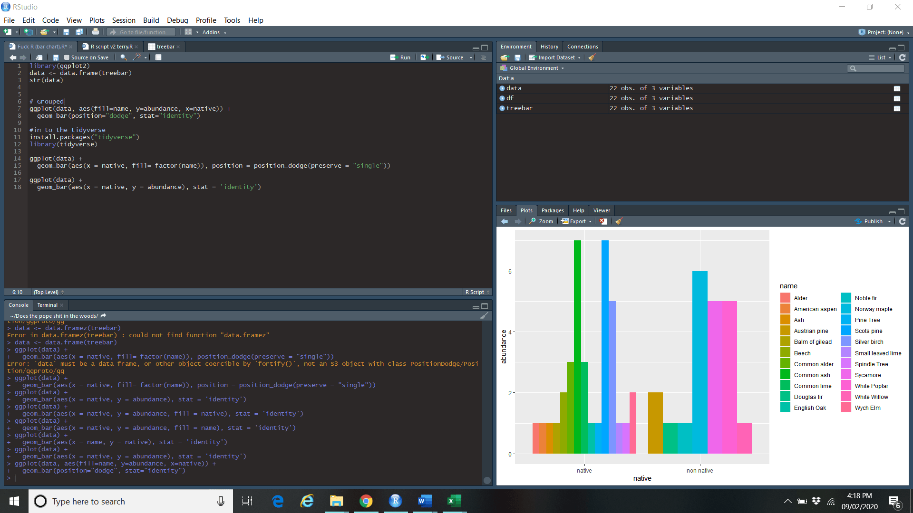Open the Plots menu in menu bar
Viewport: 913px width, 513px height.
click(97, 20)
